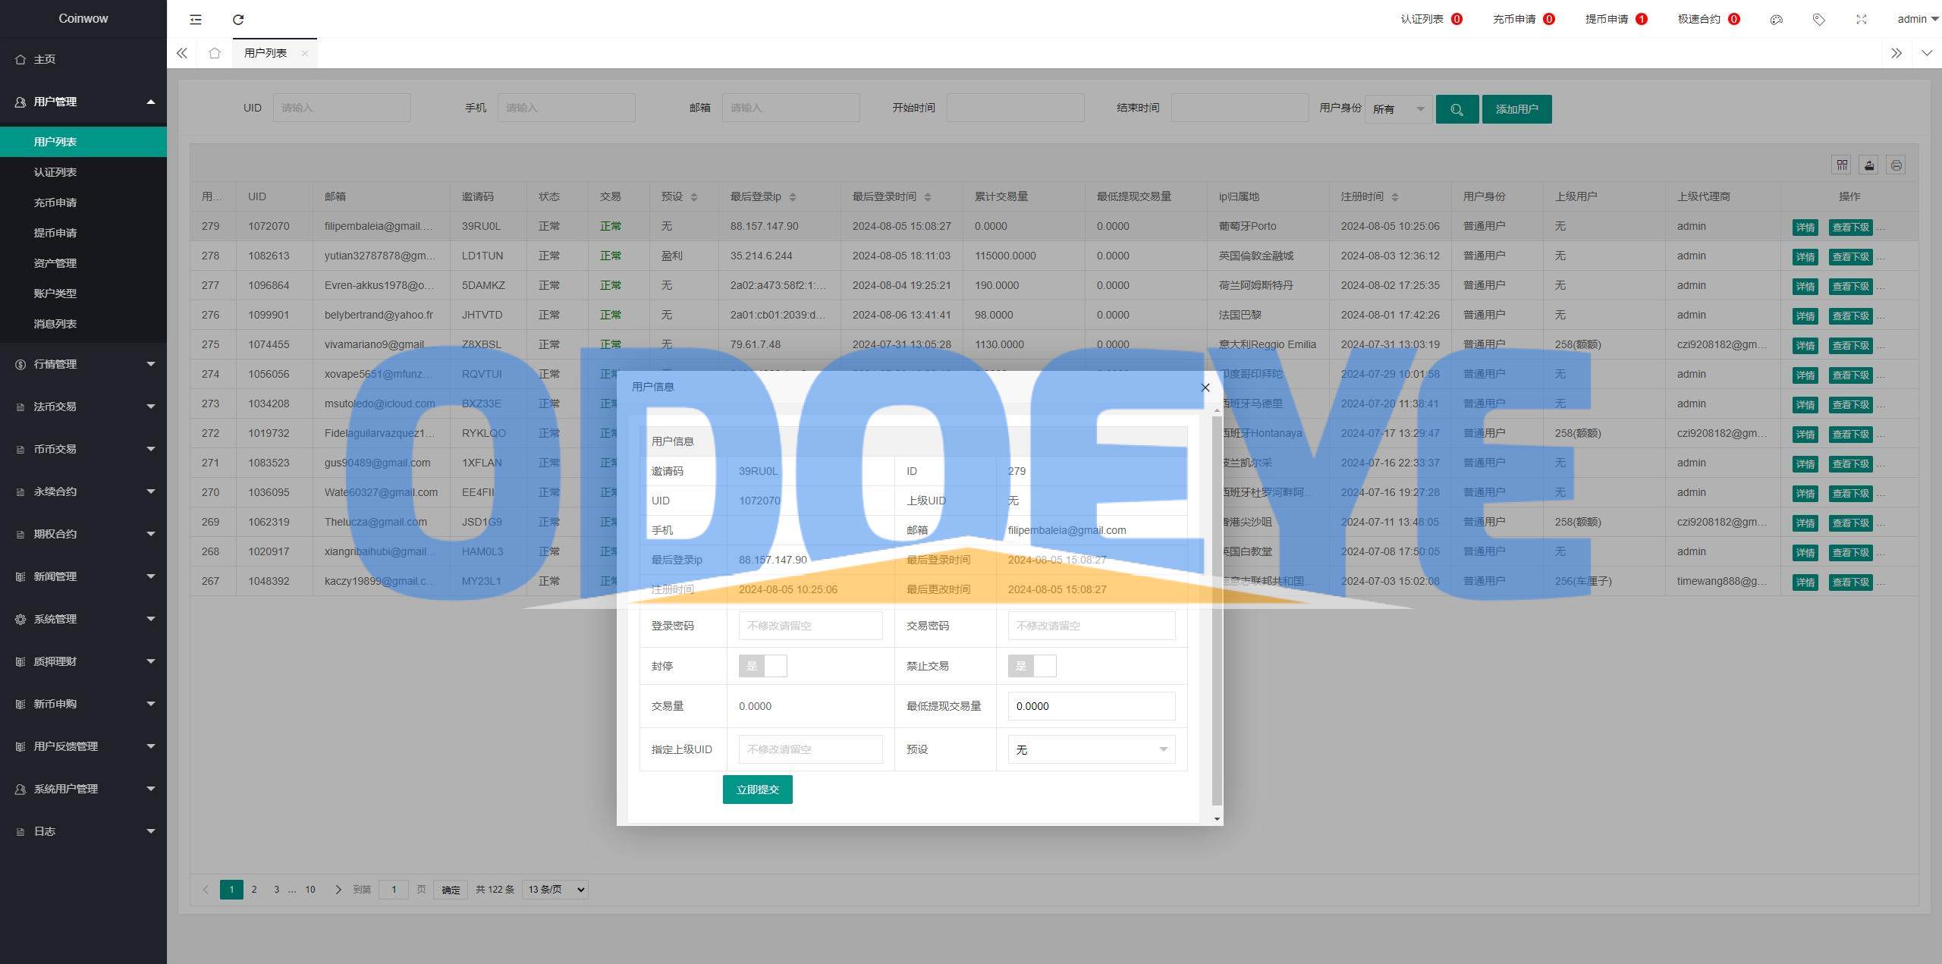Screen dimensions: 1942x964
Task: Click the 添加用户 button
Action: point(1517,109)
